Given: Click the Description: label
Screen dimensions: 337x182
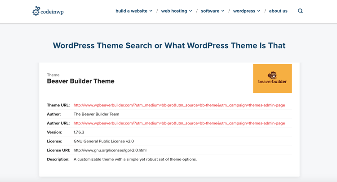Looking at the screenshot, I should click(x=58, y=159).
